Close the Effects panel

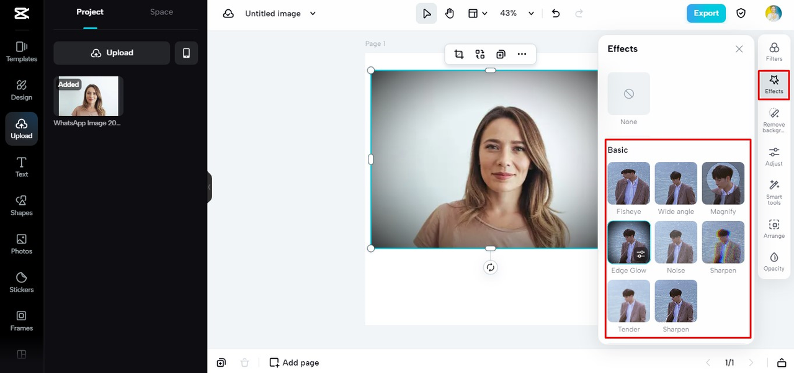739,49
